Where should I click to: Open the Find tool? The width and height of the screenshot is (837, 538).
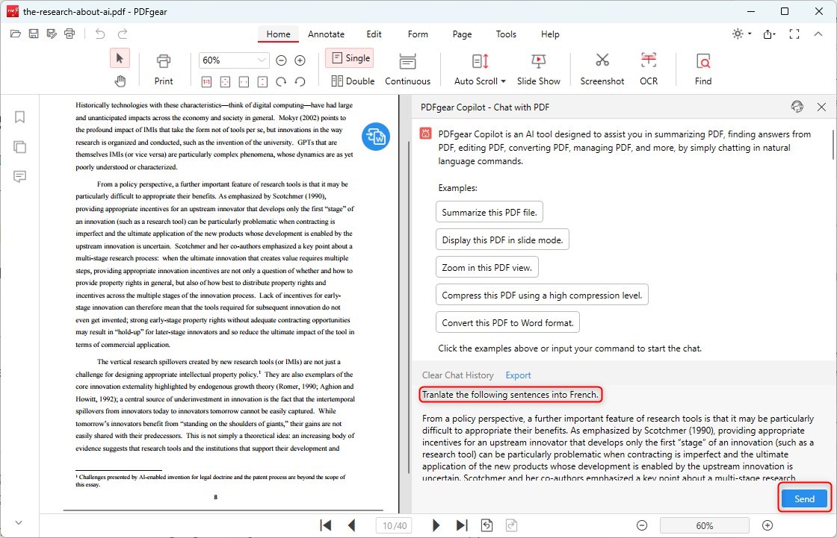(703, 69)
